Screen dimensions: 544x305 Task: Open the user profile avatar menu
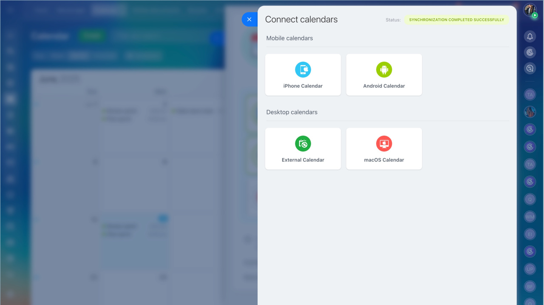click(x=530, y=9)
